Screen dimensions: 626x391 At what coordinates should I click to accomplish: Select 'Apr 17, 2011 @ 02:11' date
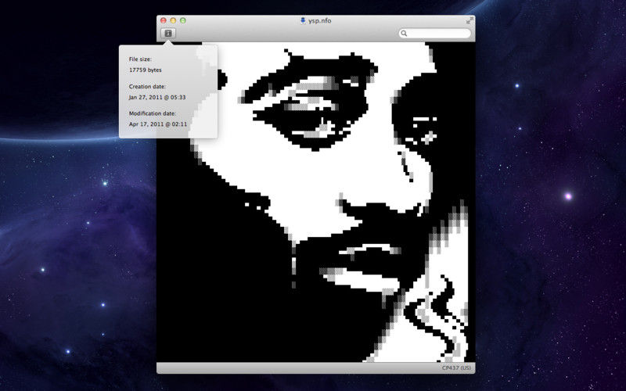tap(158, 124)
